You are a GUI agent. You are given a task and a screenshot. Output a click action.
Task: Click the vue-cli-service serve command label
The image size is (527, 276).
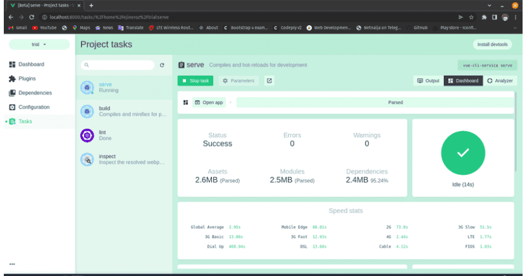tap(487, 65)
